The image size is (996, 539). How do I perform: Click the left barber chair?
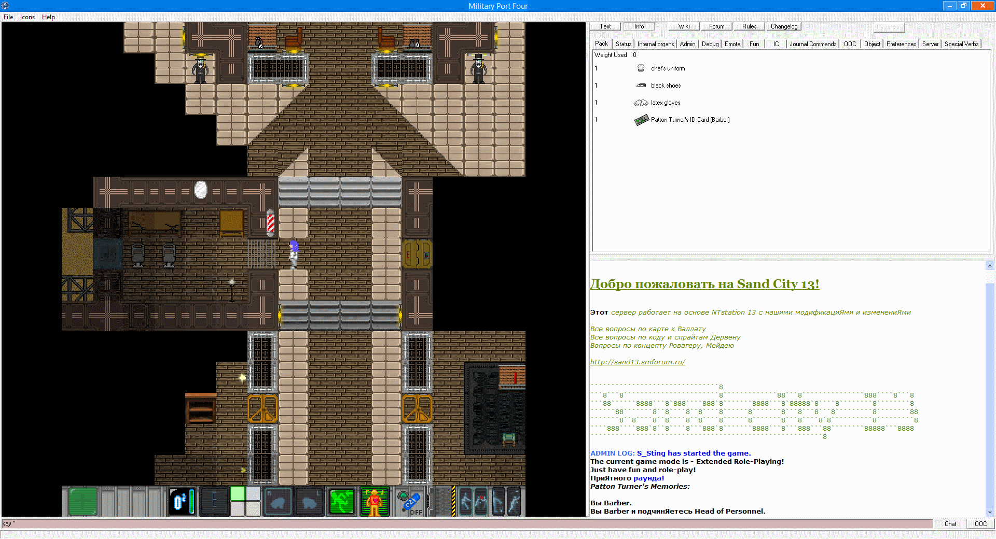[x=138, y=254]
